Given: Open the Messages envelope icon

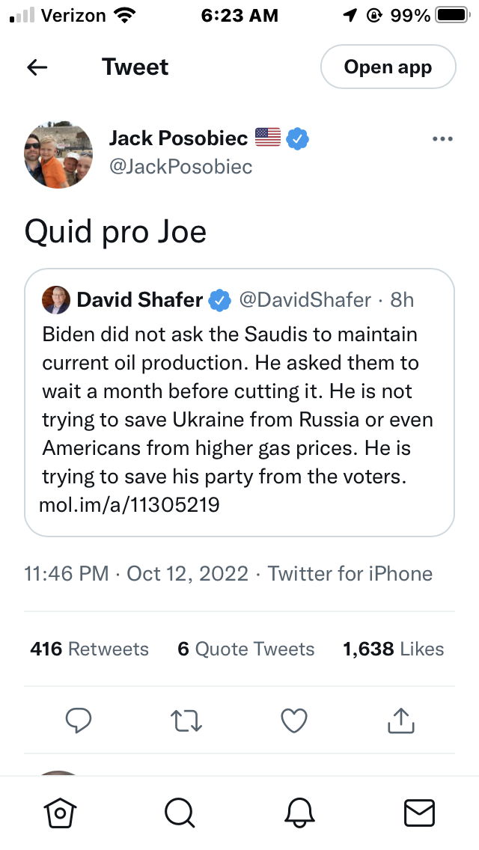Looking at the screenshot, I should [x=419, y=812].
